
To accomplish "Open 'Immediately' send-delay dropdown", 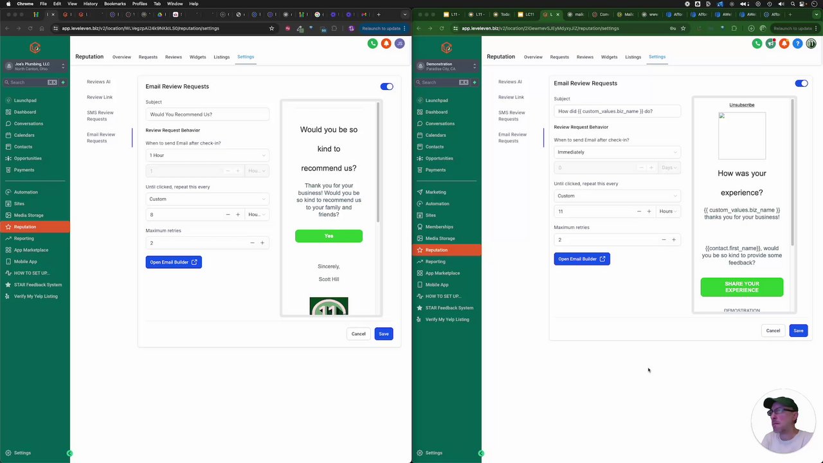I will pyautogui.click(x=617, y=152).
